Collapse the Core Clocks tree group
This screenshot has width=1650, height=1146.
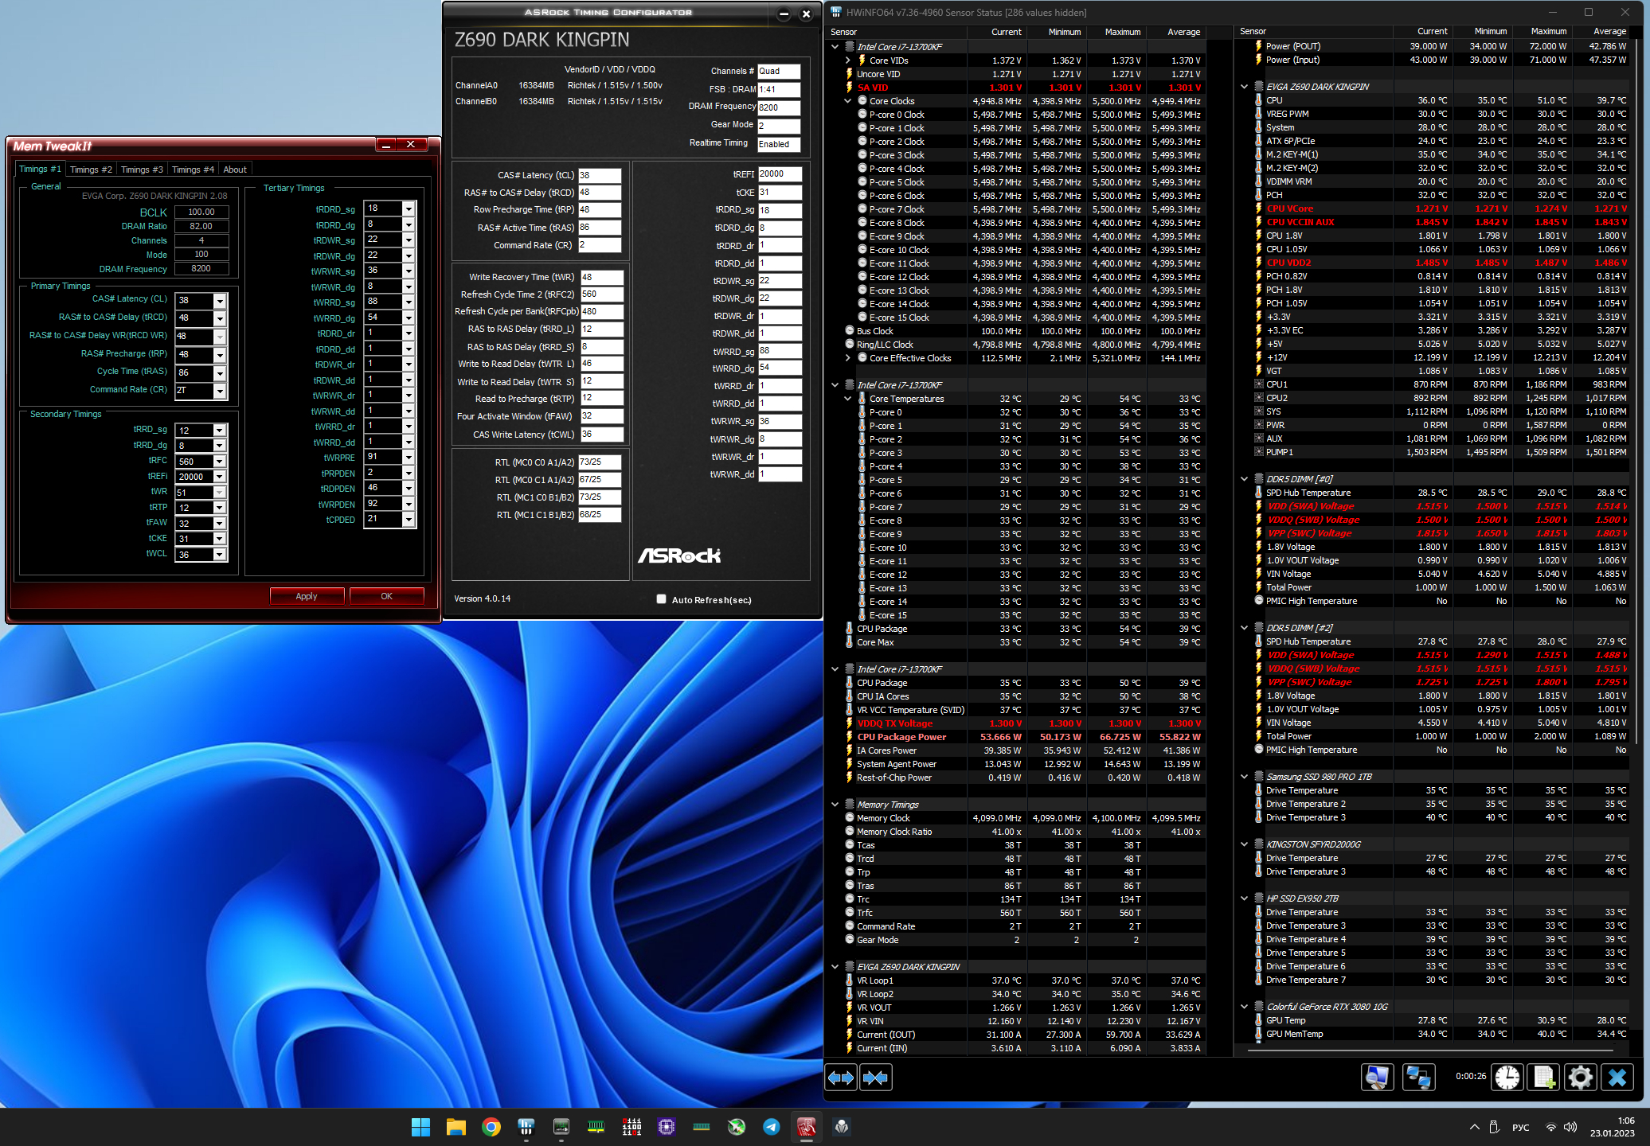tap(847, 101)
